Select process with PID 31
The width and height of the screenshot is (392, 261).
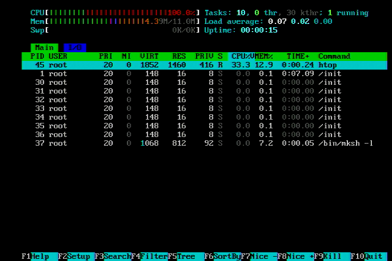pos(204,91)
